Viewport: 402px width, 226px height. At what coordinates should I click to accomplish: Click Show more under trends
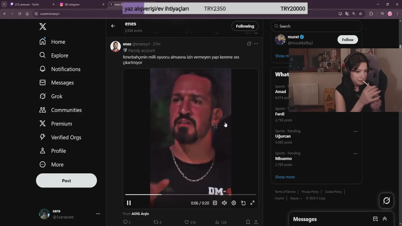click(x=285, y=177)
